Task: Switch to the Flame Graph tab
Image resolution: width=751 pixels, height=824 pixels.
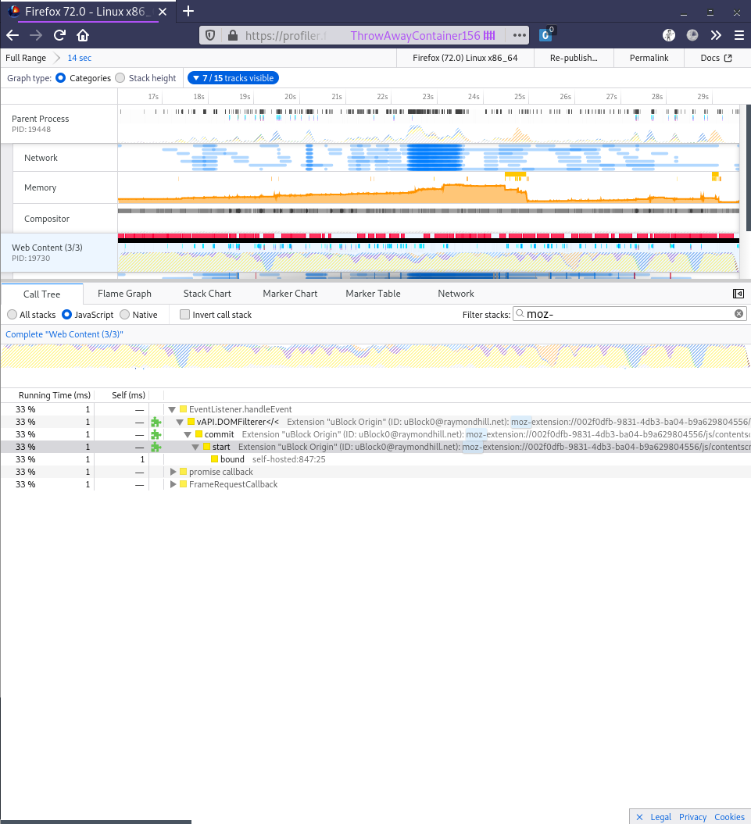Action: [124, 294]
